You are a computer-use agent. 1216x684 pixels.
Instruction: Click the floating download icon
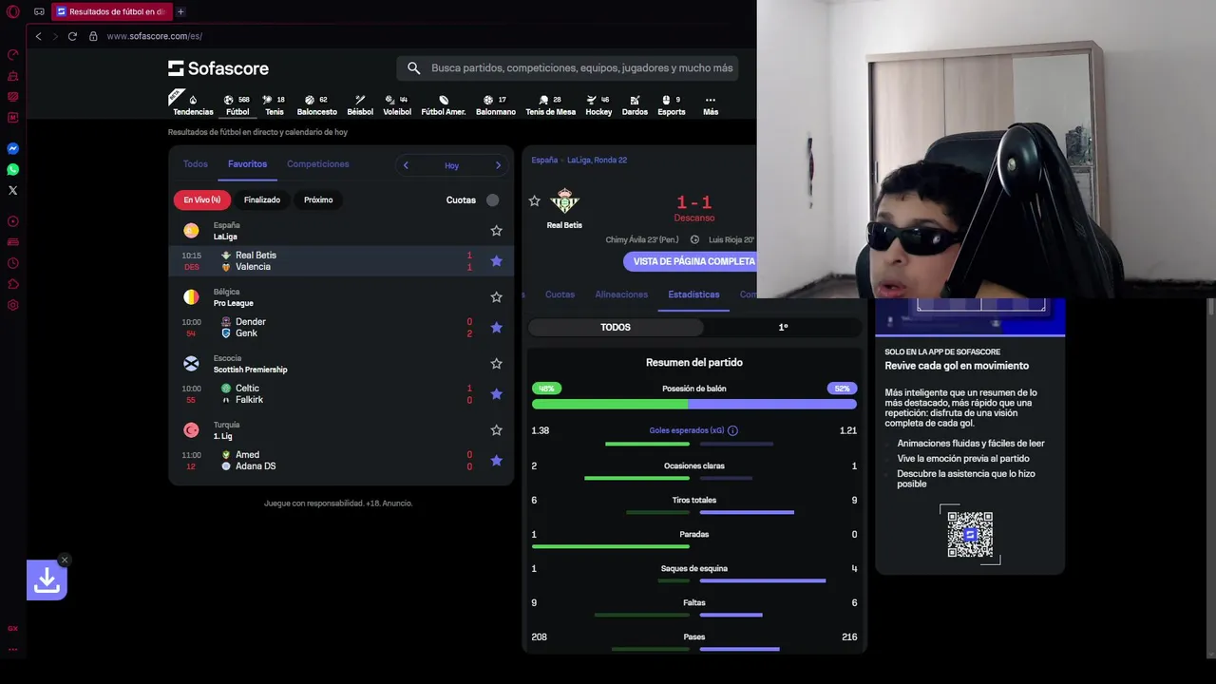(x=47, y=579)
